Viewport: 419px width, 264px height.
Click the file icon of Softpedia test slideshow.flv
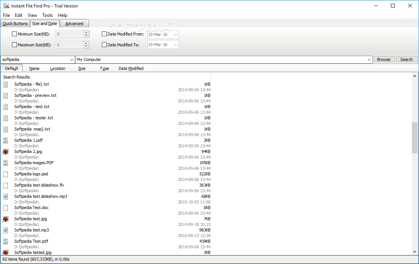(6, 185)
